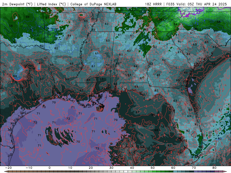Image resolution: width=231 pixels, height=173 pixels.
Task: Click the "2m Dewpoint (°F)" title text
Action: (17, 4)
